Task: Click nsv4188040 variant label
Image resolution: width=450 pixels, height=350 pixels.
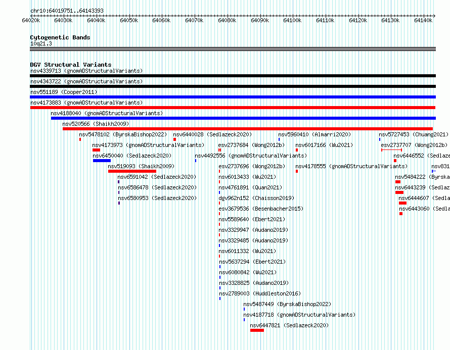Action: (107, 113)
